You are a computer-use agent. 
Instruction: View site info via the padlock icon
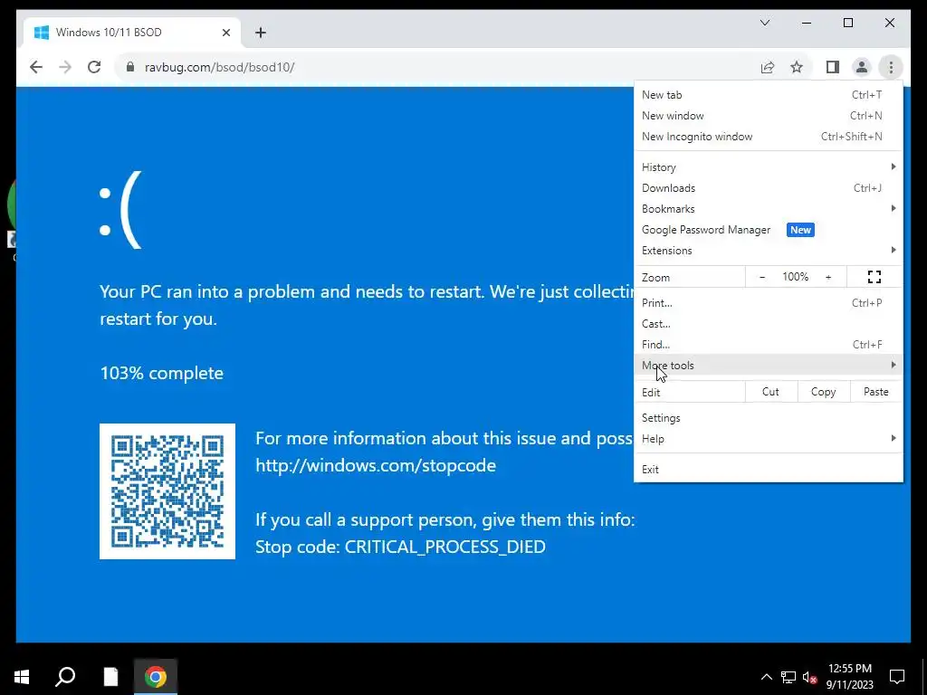[x=130, y=67]
